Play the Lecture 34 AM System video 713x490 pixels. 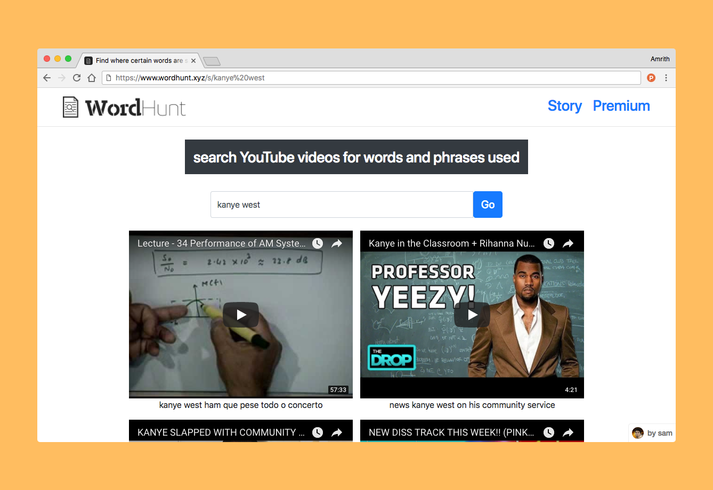[241, 315]
